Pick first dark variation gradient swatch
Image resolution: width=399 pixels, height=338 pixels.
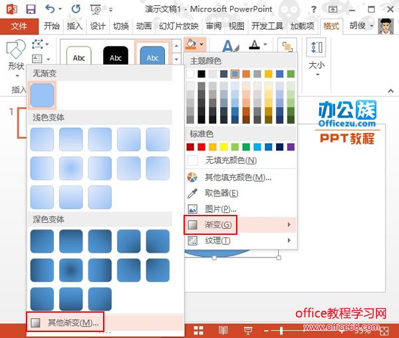click(x=42, y=242)
